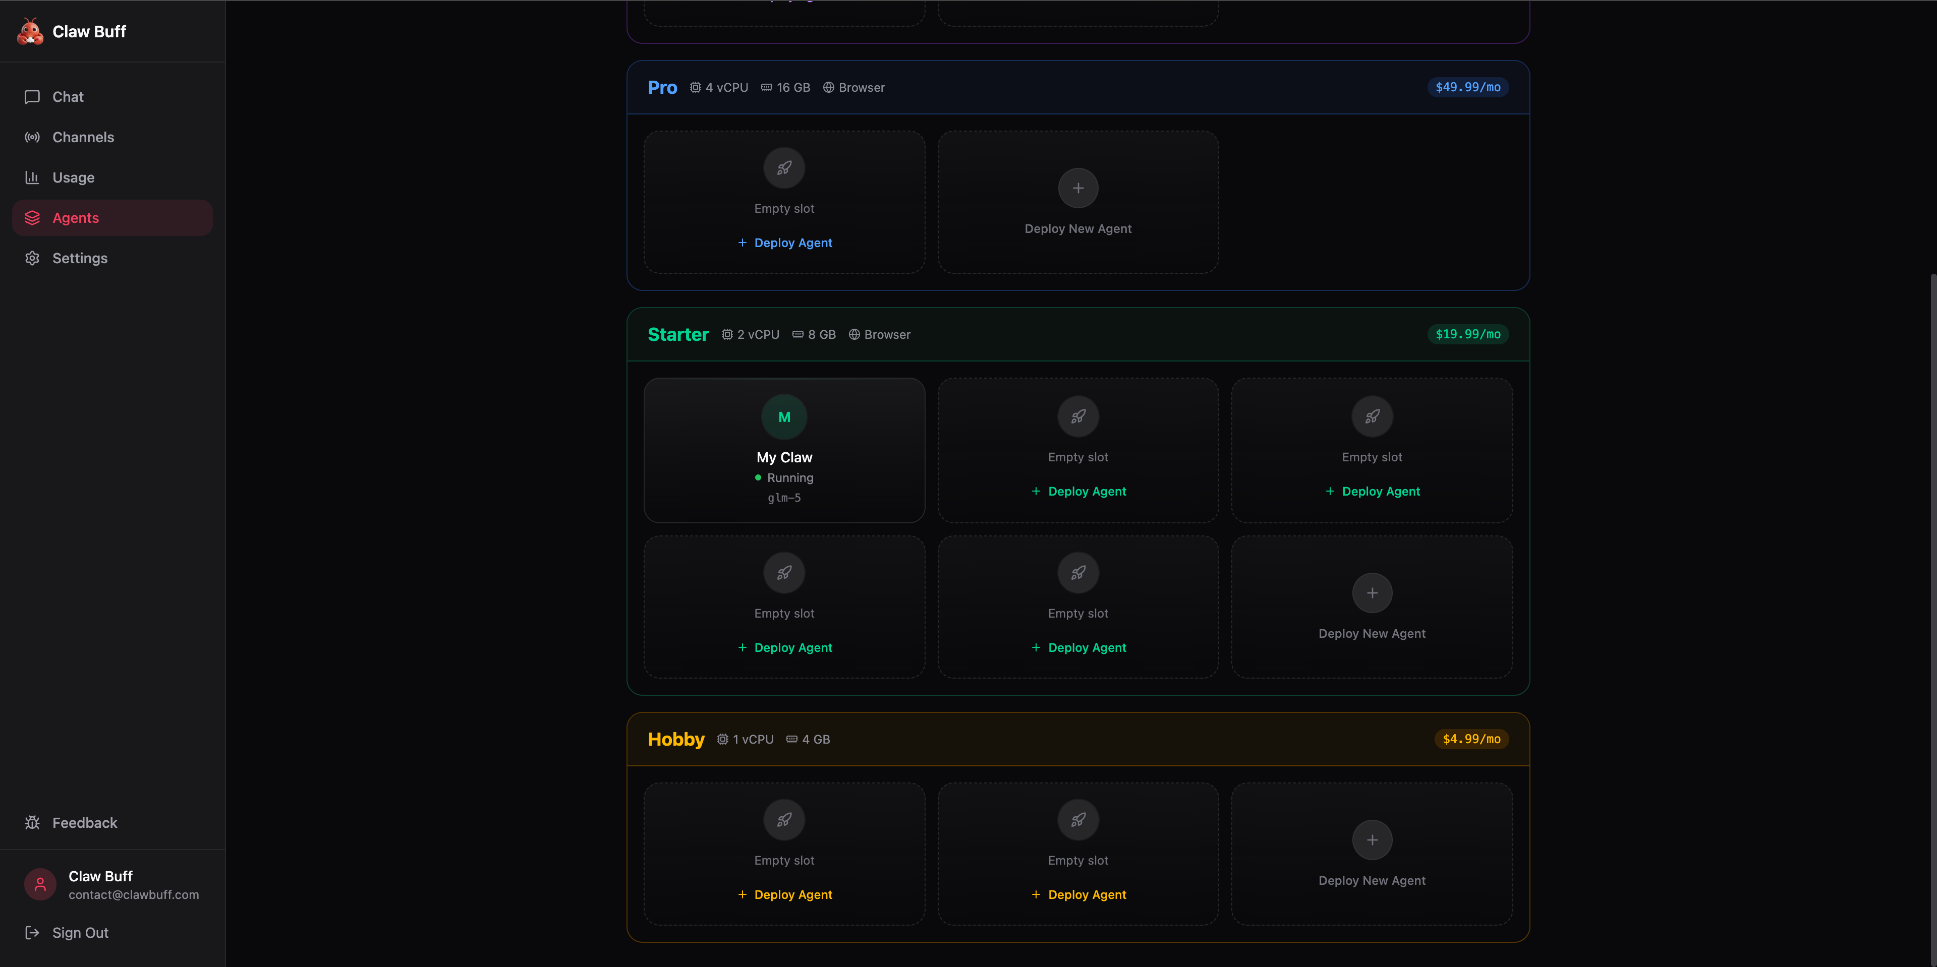Click the plus icon in Pro Deploy New Agent
Screen dimensions: 1937x967
click(1077, 188)
